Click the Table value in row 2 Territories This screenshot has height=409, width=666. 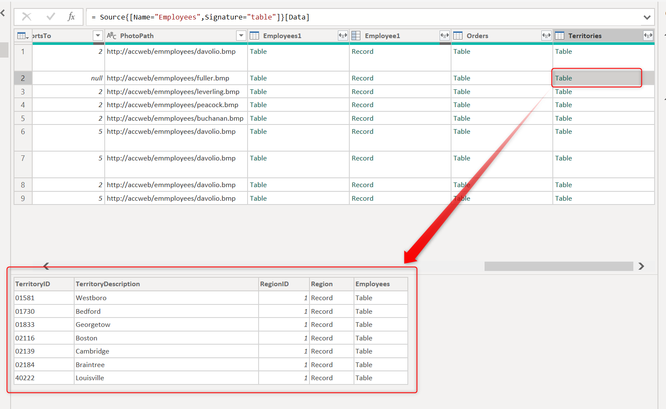point(563,78)
